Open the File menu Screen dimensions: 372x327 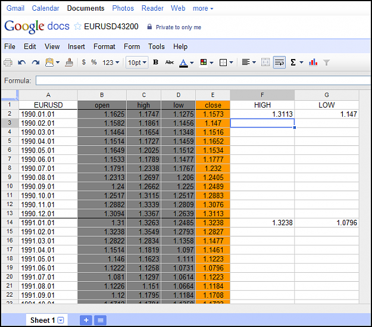pos(10,46)
